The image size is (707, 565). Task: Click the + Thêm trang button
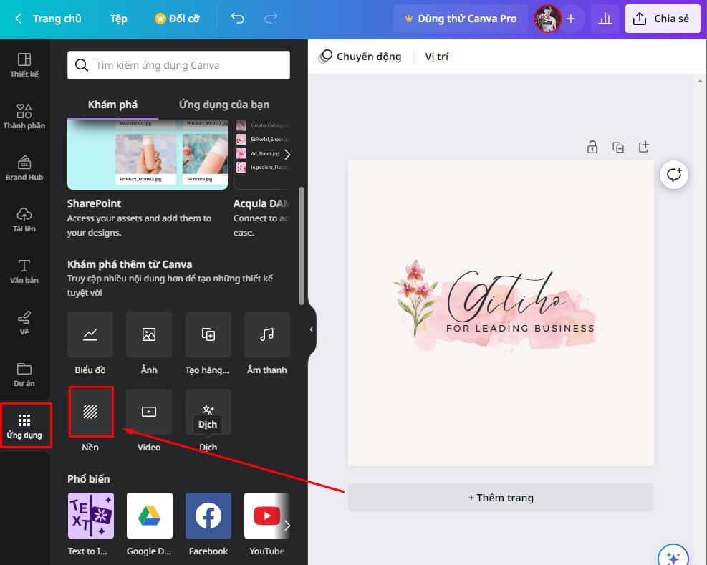(500, 497)
